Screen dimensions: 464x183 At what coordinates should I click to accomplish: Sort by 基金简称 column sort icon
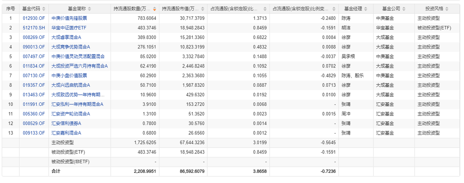(90, 8)
